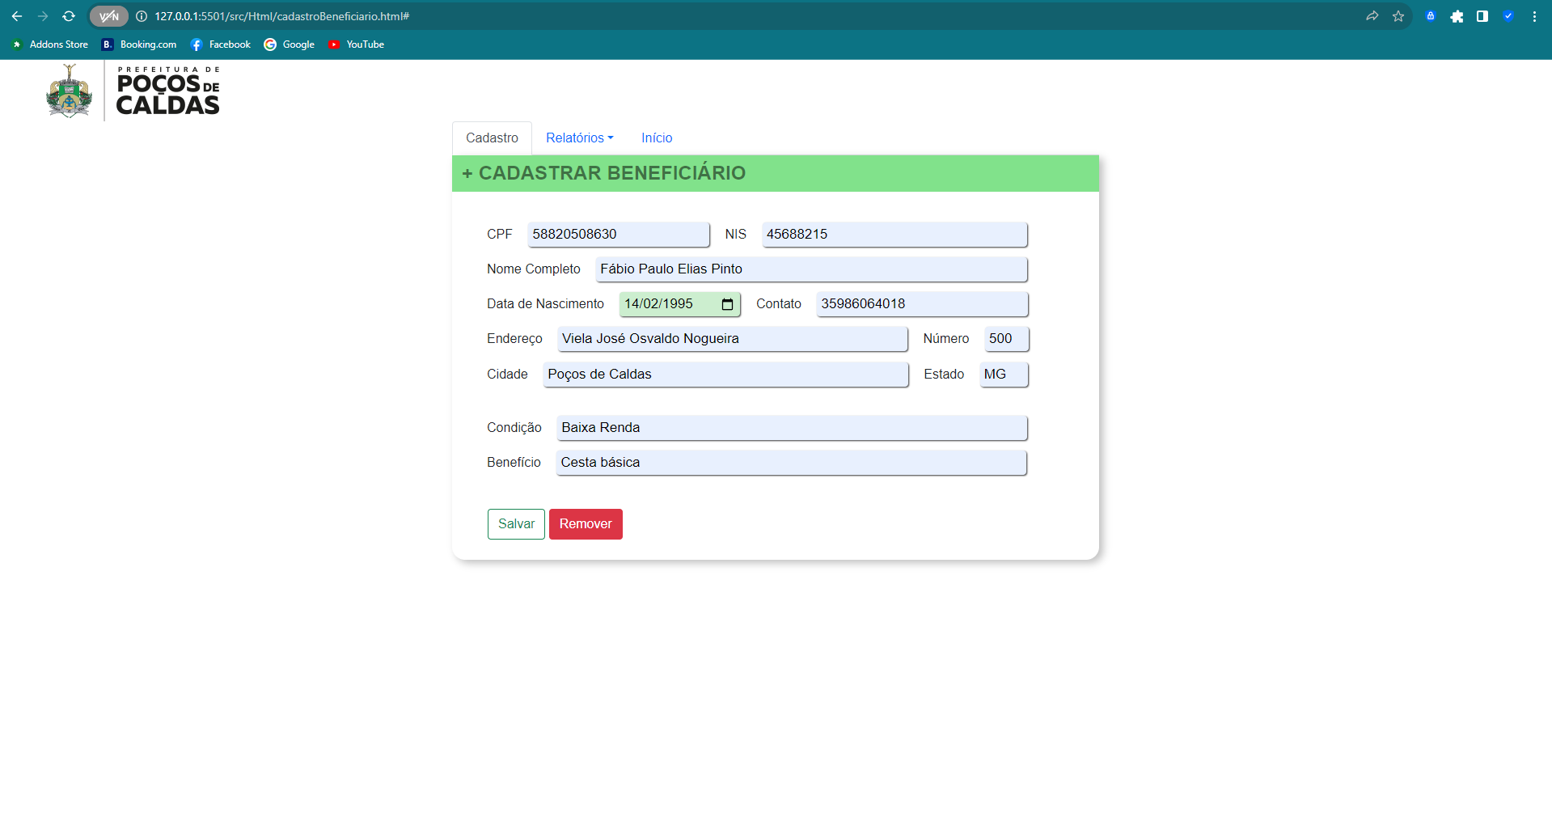Open the profile icon with blue checkmark
The height and width of the screenshot is (813, 1552).
[1508, 16]
